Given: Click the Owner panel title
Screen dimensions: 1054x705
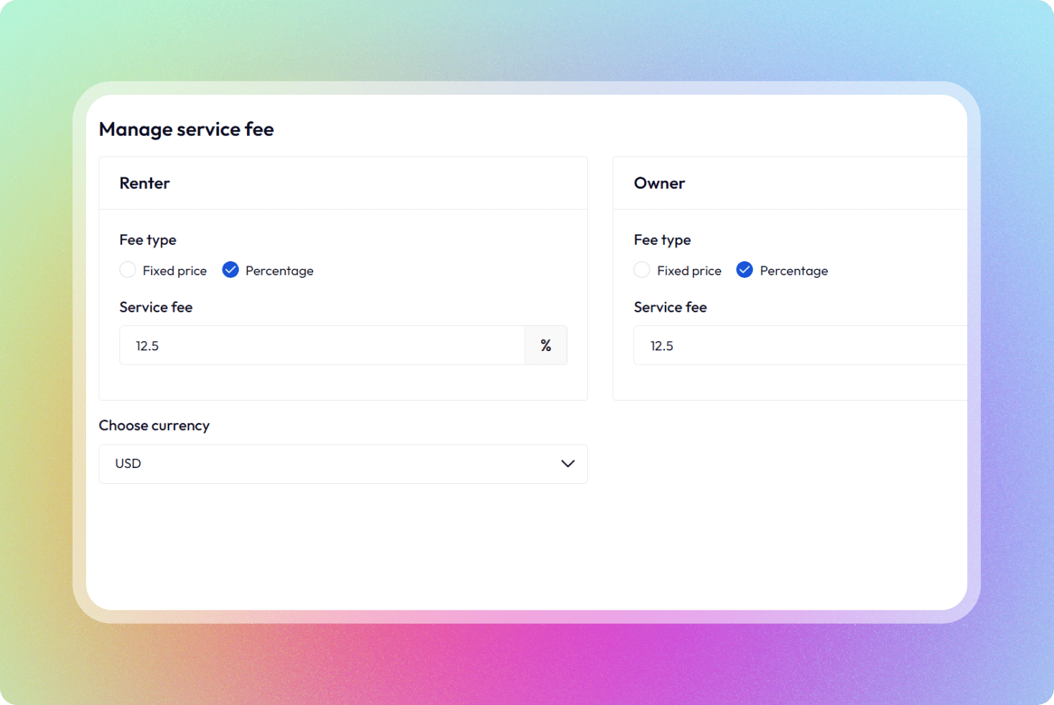Looking at the screenshot, I should [659, 183].
